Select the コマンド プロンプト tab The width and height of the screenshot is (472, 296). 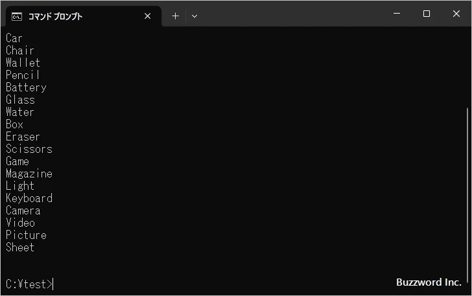78,16
